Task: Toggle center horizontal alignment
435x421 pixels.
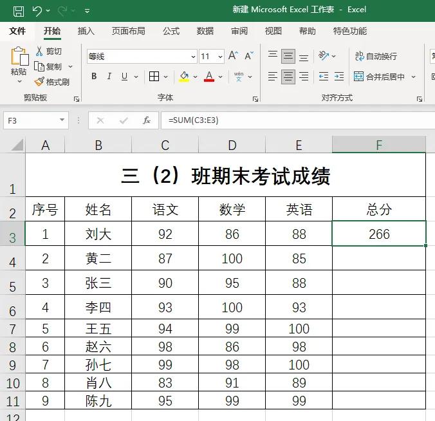Action: tap(288, 77)
